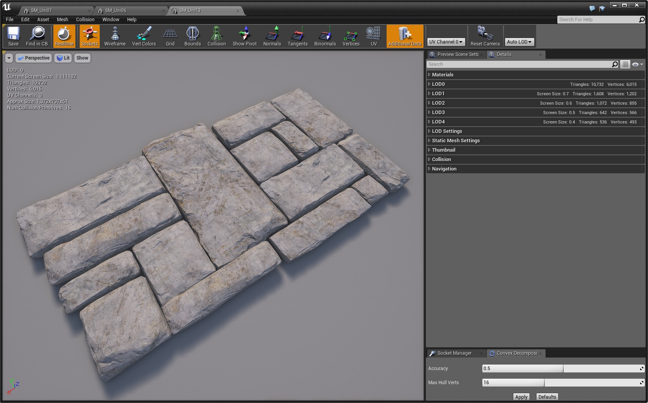The image size is (648, 403).
Task: Show mesh Bounds
Action: [x=192, y=36]
